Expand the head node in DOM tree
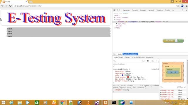 click(115, 17)
